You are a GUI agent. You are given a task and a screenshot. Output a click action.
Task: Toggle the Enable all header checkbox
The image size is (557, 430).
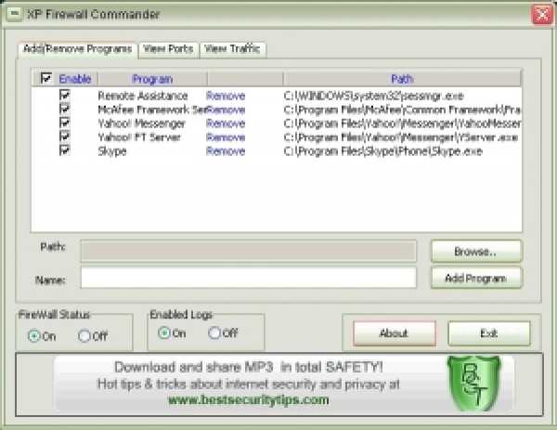46,78
